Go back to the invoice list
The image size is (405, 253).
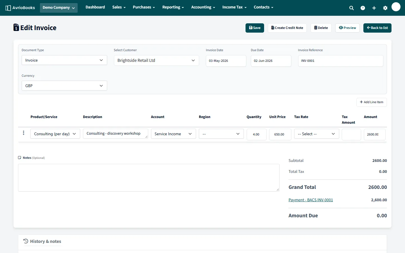[377, 28]
